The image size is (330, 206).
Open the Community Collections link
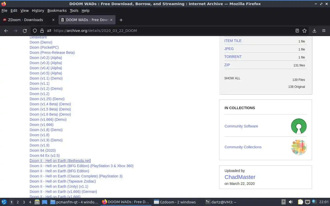(243, 147)
